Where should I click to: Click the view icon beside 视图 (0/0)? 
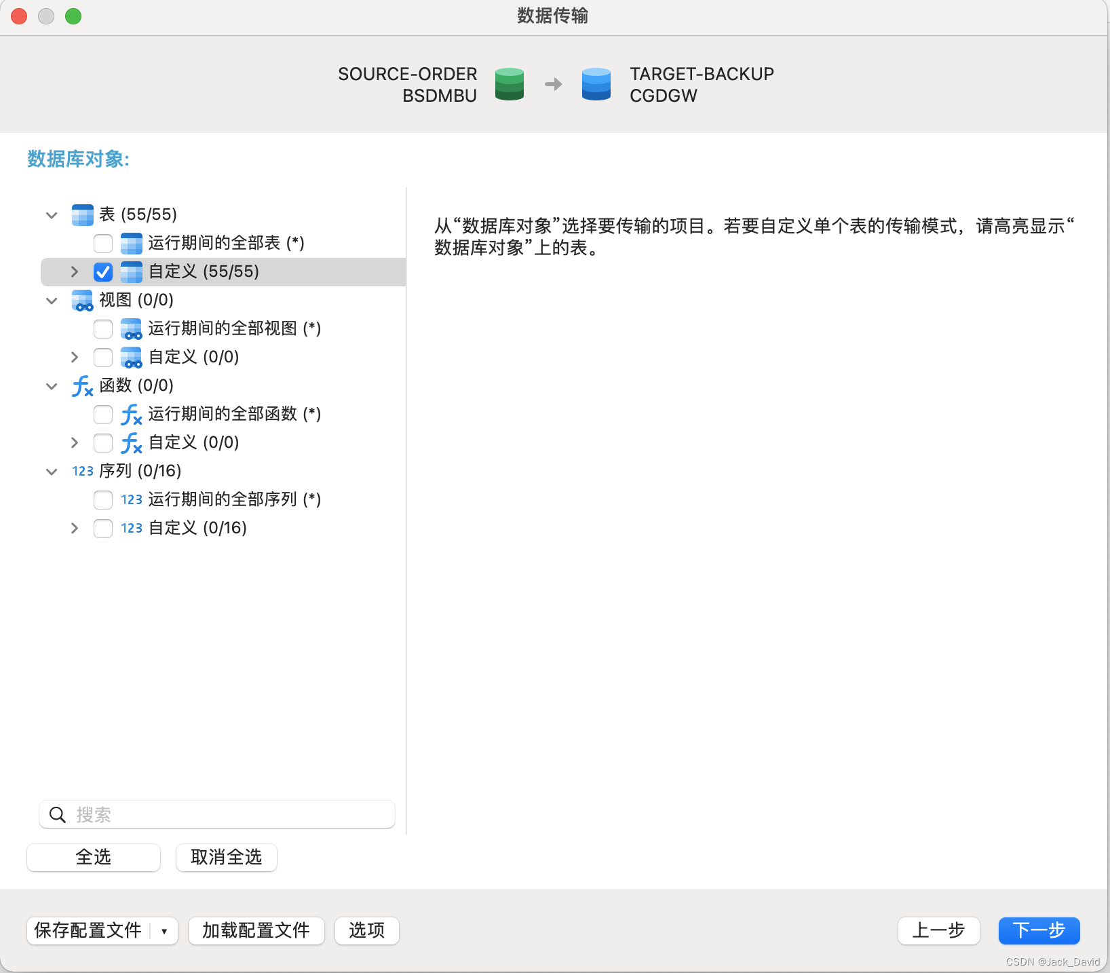pyautogui.click(x=83, y=301)
